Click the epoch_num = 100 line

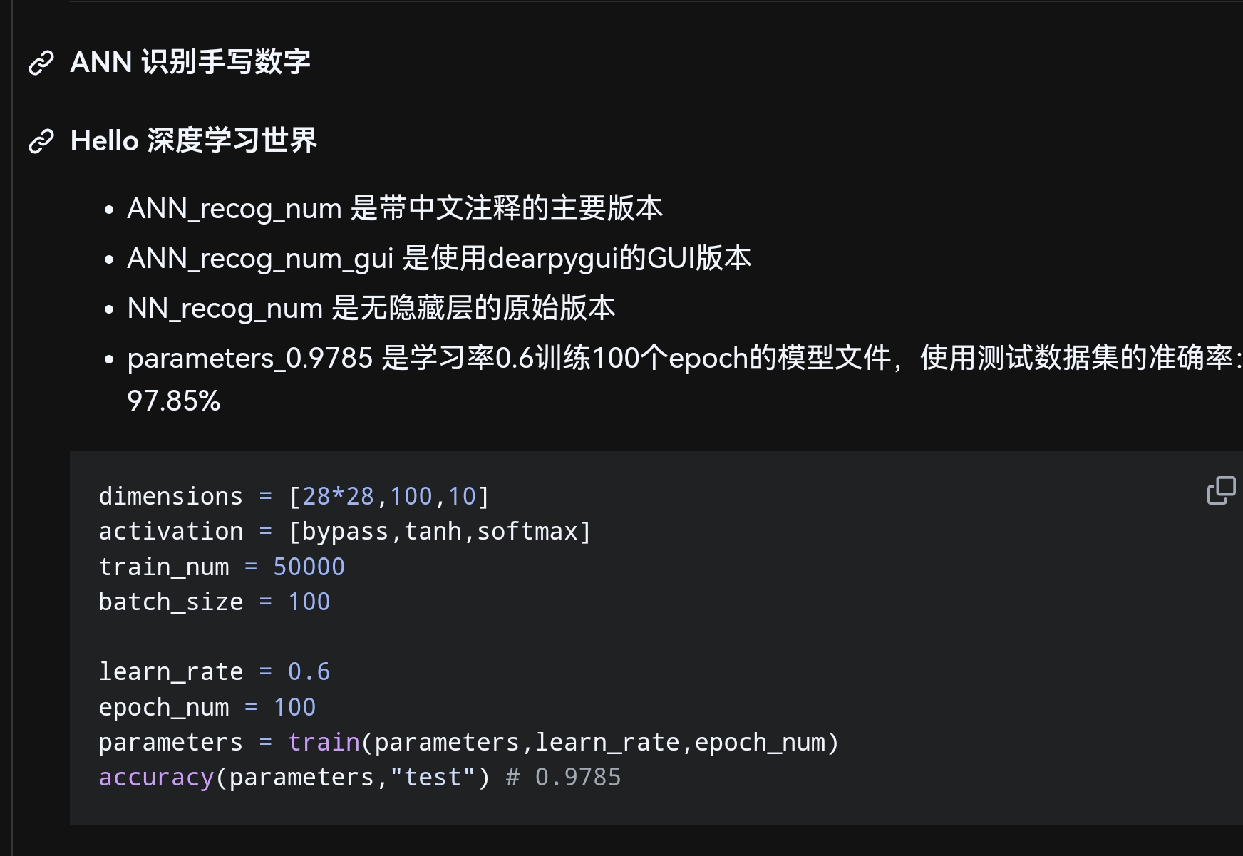[207, 707]
